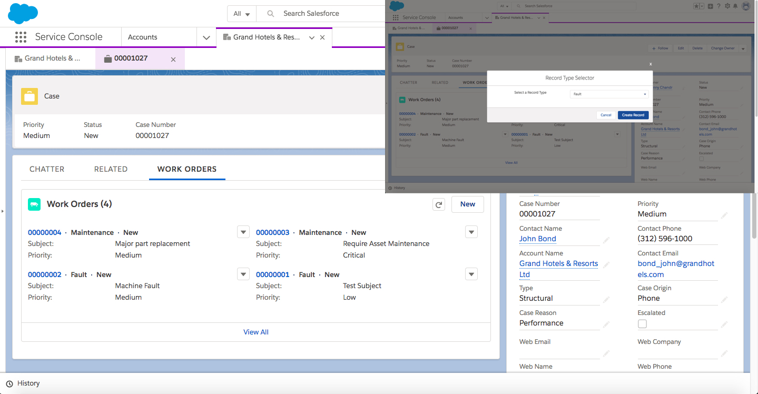Image resolution: width=758 pixels, height=394 pixels.
Task: Click the Setup gear icon
Action: click(727, 6)
